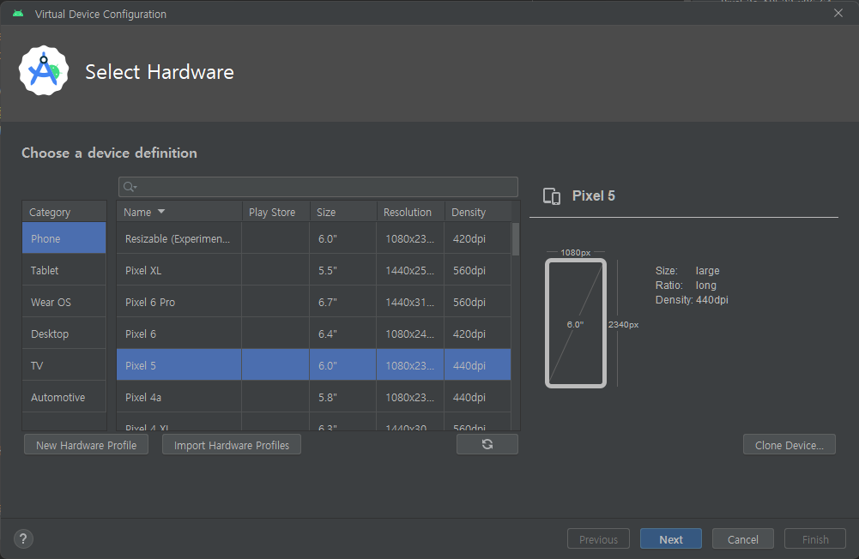Click the resolution cell in the Pixel 6 Pro row
The image size is (859, 559).
point(410,302)
